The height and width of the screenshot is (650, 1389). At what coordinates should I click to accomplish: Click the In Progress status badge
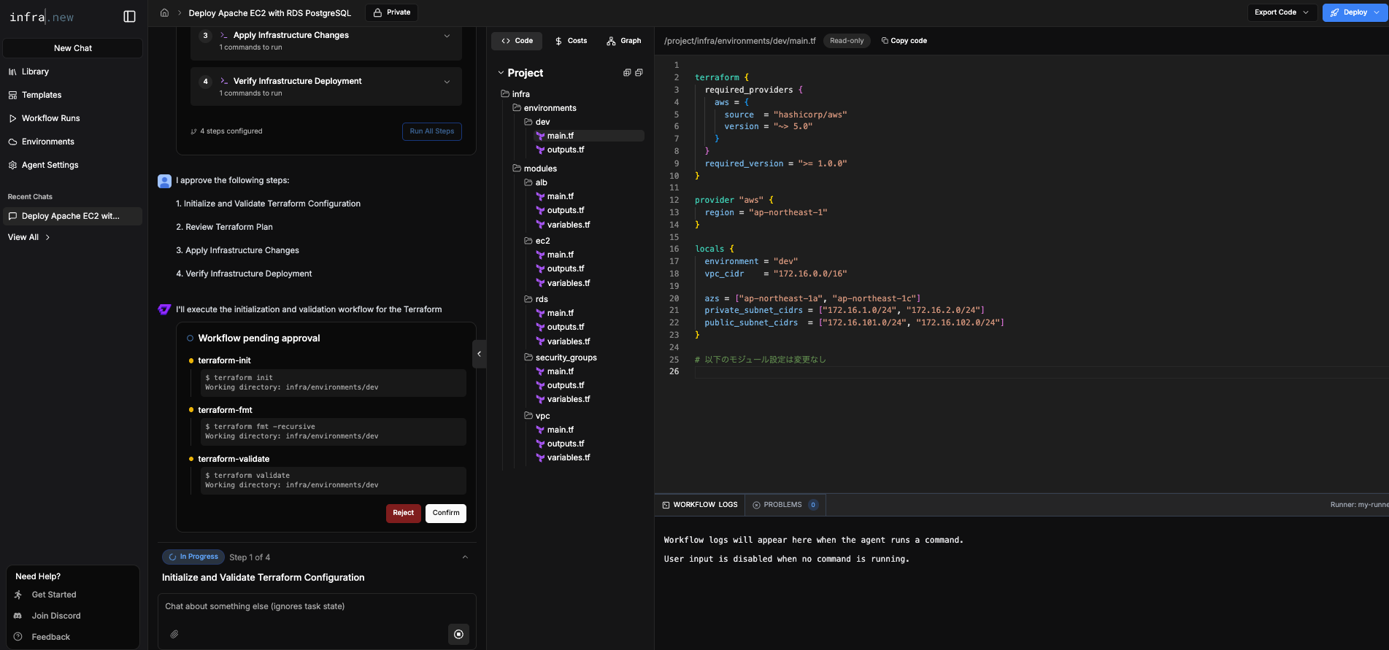(x=193, y=557)
